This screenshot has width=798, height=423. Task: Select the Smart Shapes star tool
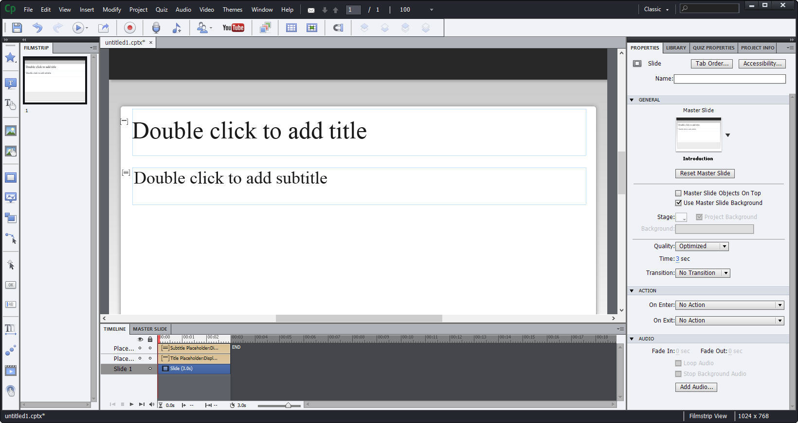click(x=10, y=58)
